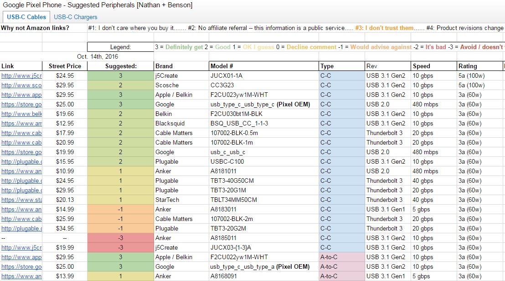Image resolution: width=505 pixels, height=281 pixels.
Task: Click the Google Pixel Phone spreadsheet title
Action: click(x=98, y=5)
